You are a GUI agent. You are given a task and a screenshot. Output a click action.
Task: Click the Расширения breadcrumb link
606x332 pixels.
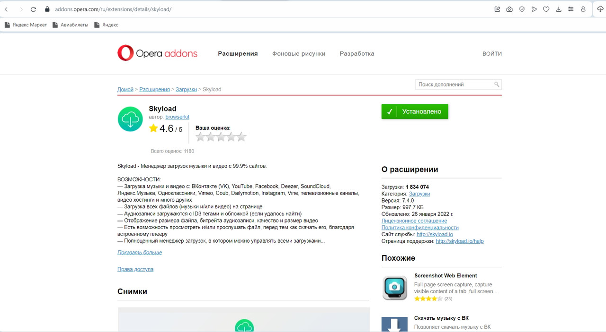click(154, 89)
